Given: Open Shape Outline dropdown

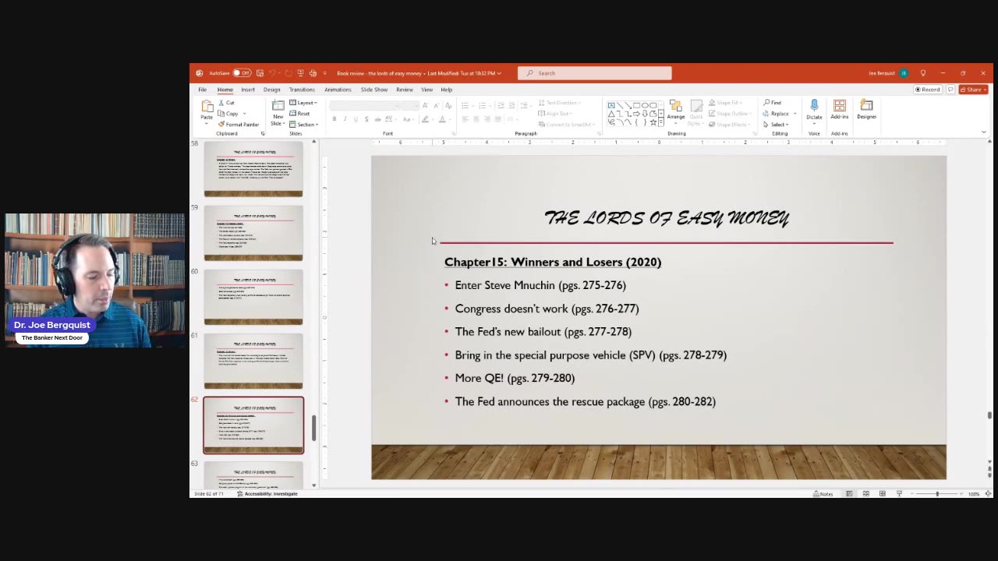Looking at the screenshot, I should pyautogui.click(x=731, y=114).
